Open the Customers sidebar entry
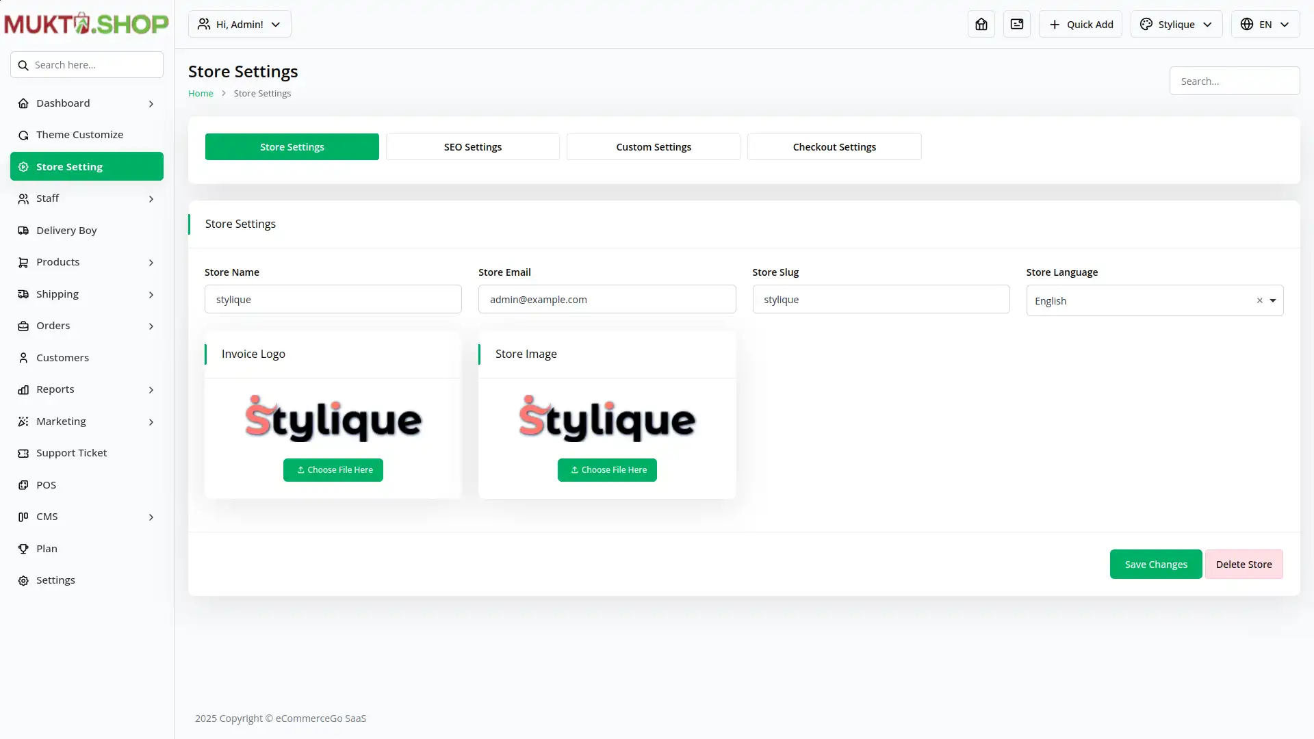Viewport: 1314px width, 739px height. 62,358
